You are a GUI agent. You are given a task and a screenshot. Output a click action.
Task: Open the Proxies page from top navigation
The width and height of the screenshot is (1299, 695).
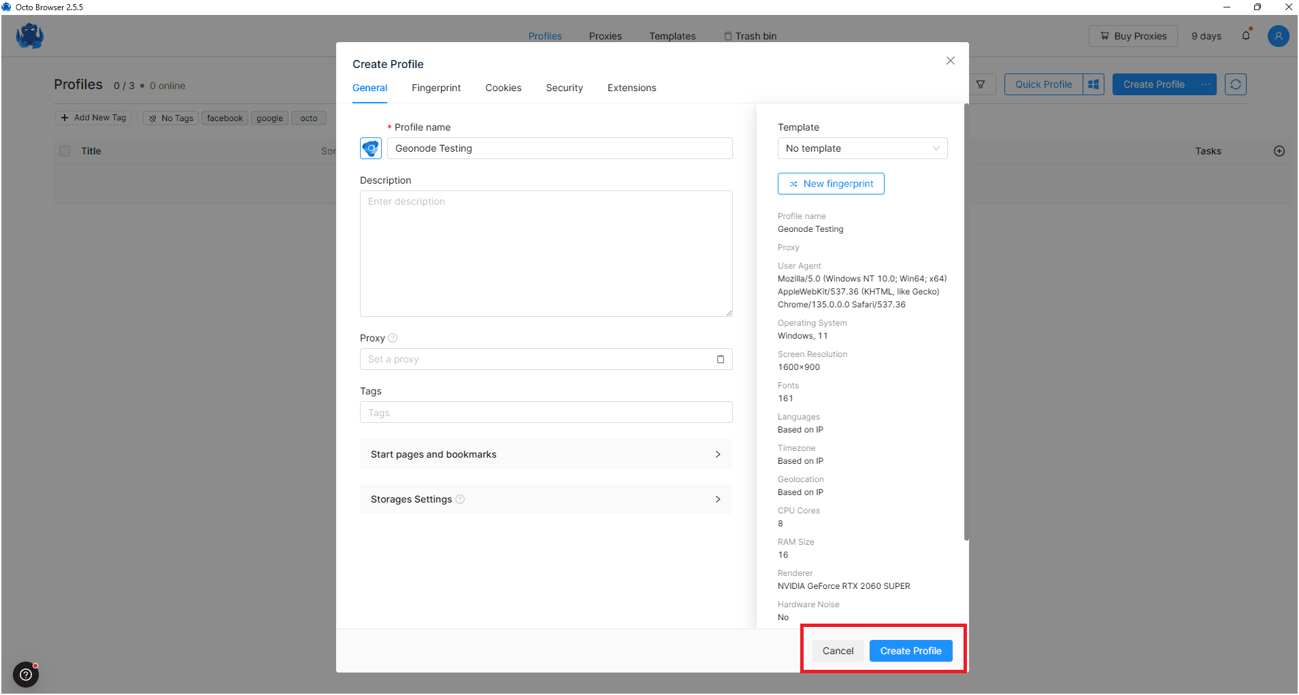coord(604,35)
